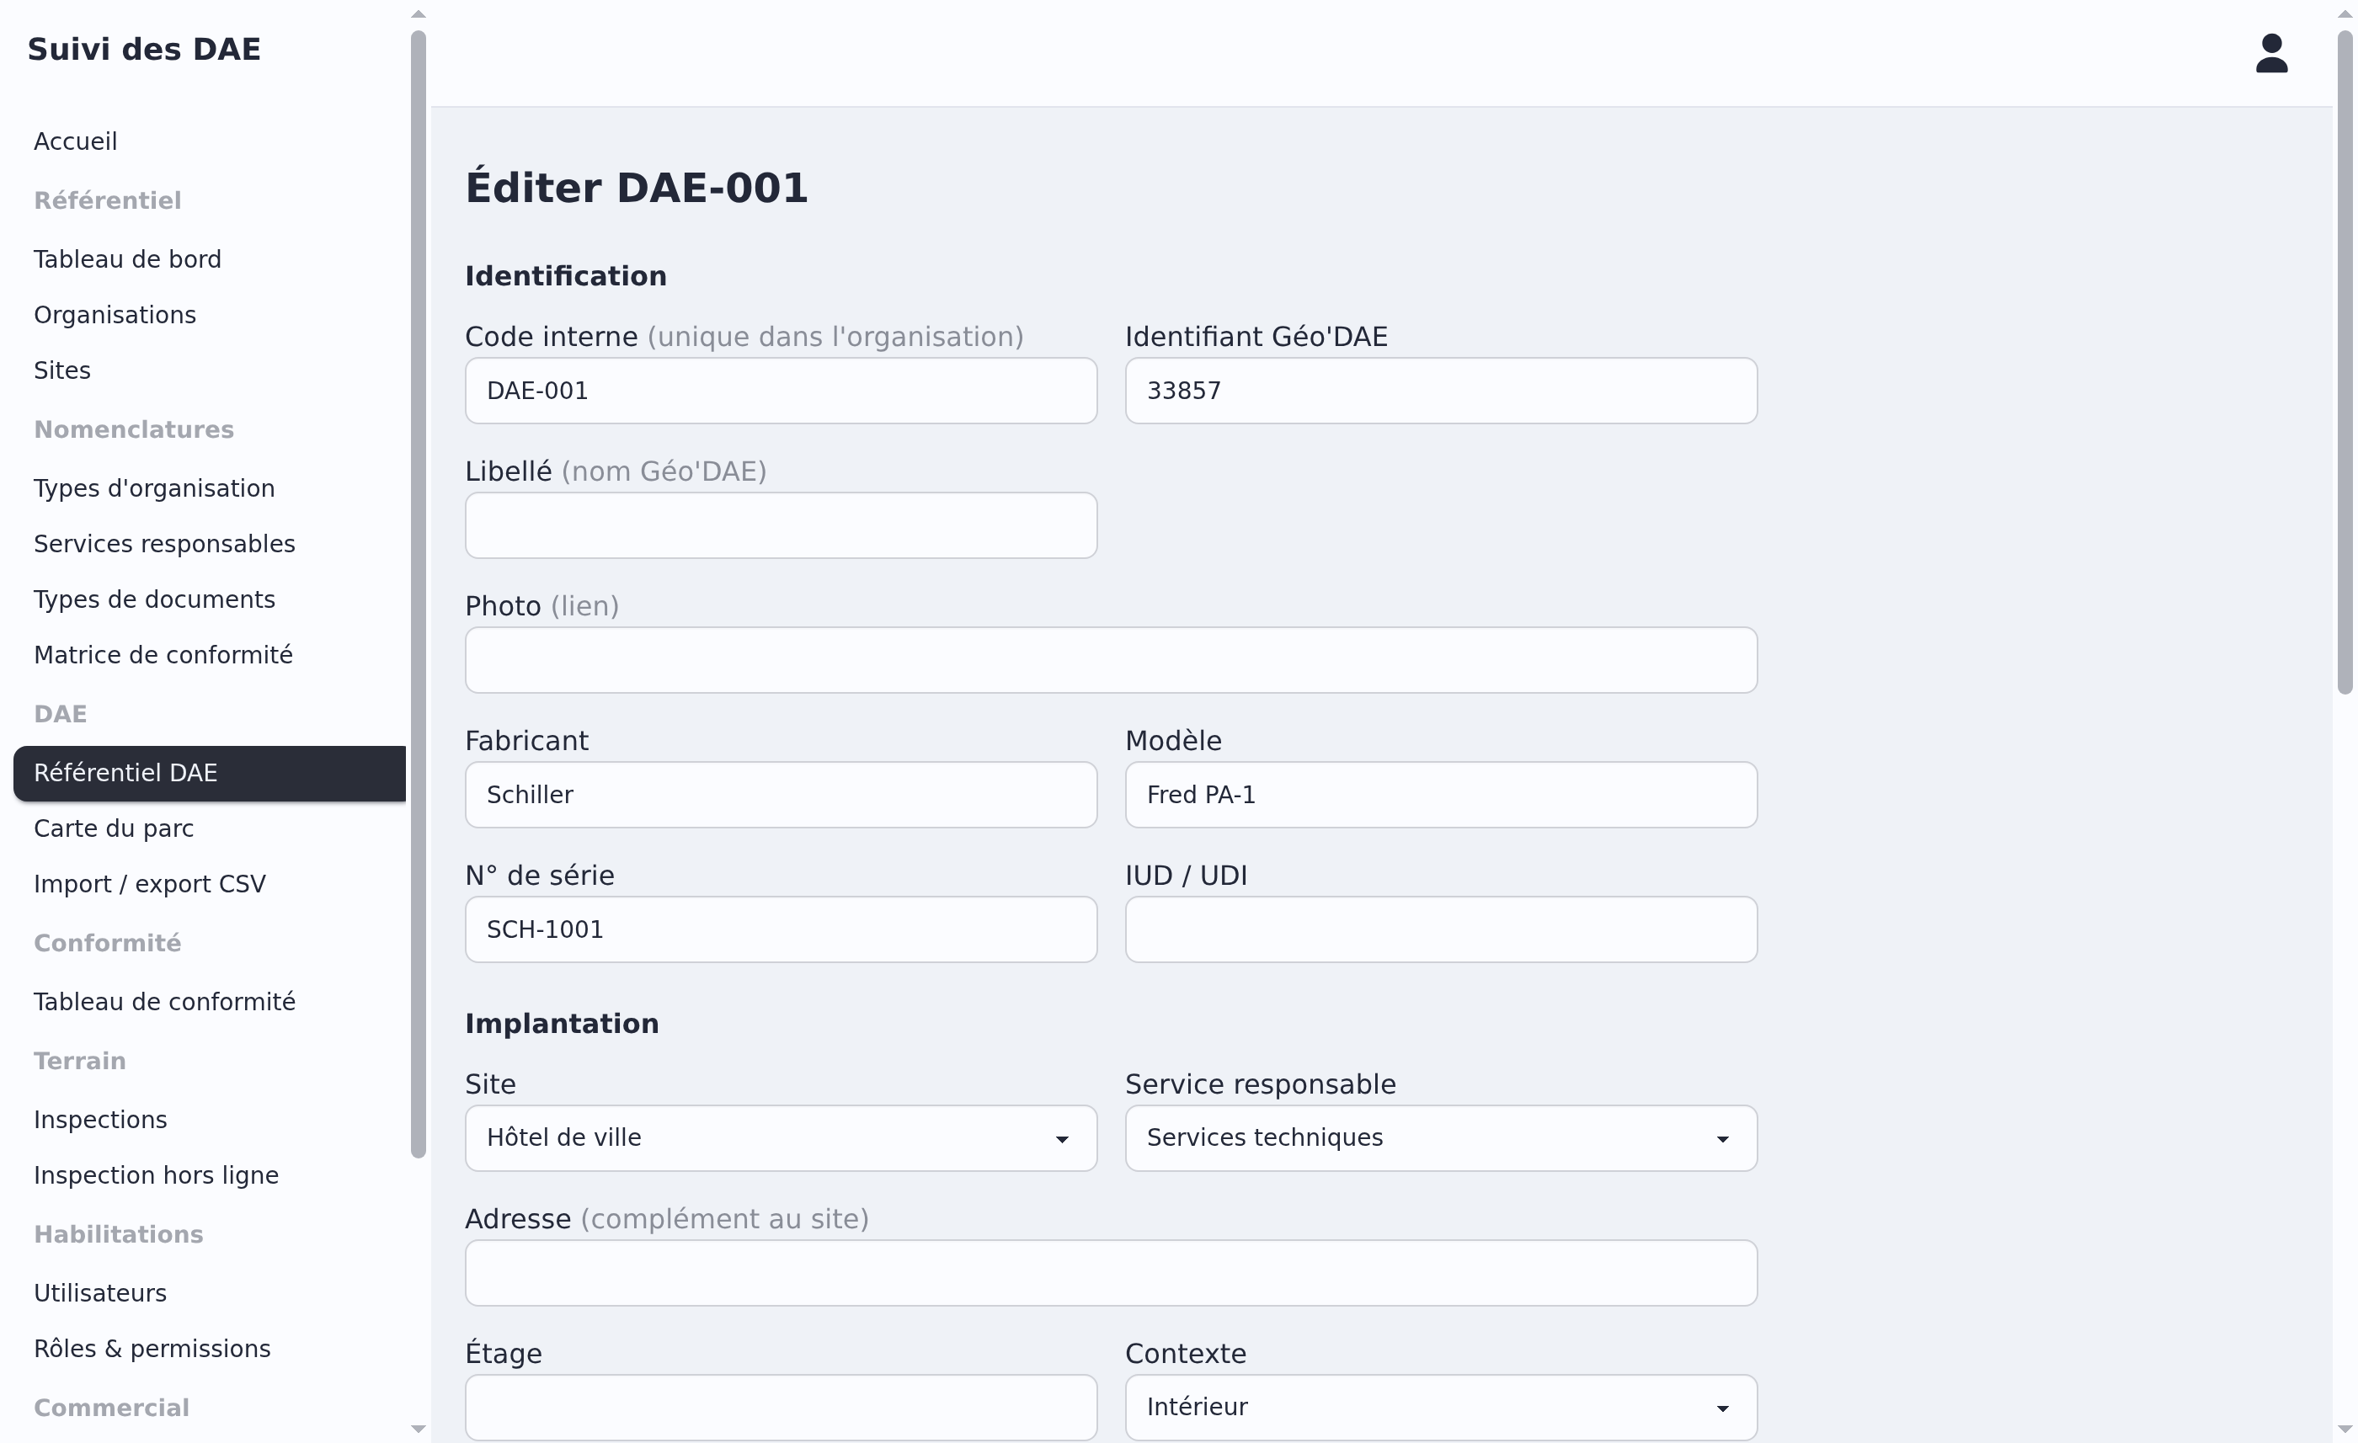Open Rôles & permissions

tap(210, 1348)
